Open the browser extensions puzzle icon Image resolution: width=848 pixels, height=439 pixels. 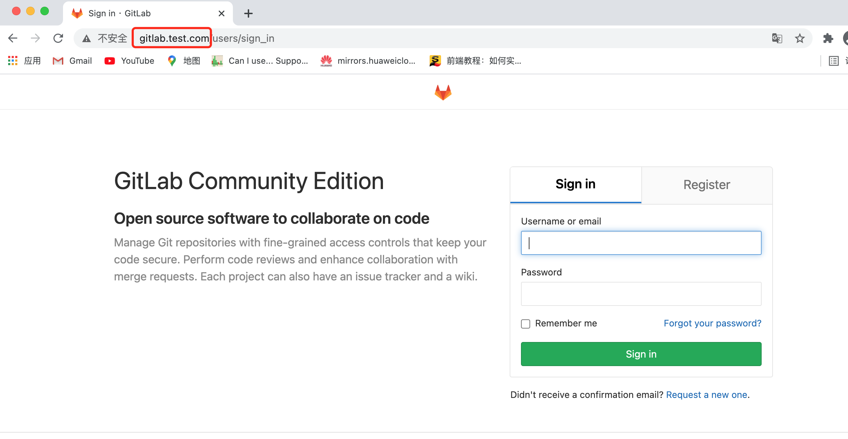point(828,38)
